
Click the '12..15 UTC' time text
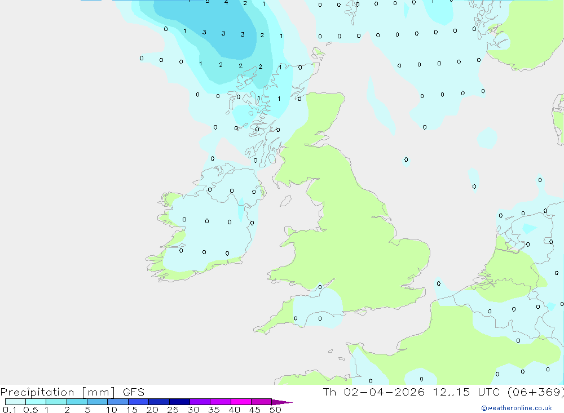pos(466,392)
